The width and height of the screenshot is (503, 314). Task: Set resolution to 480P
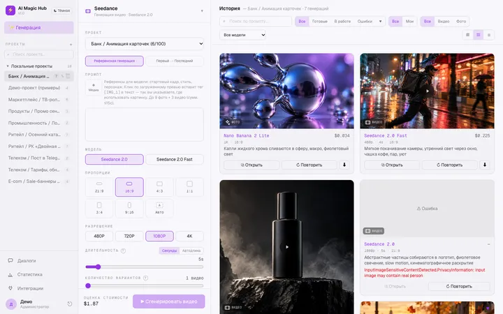99,236
